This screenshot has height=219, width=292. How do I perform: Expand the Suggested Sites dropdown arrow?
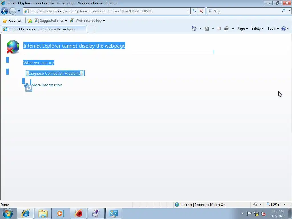point(66,21)
